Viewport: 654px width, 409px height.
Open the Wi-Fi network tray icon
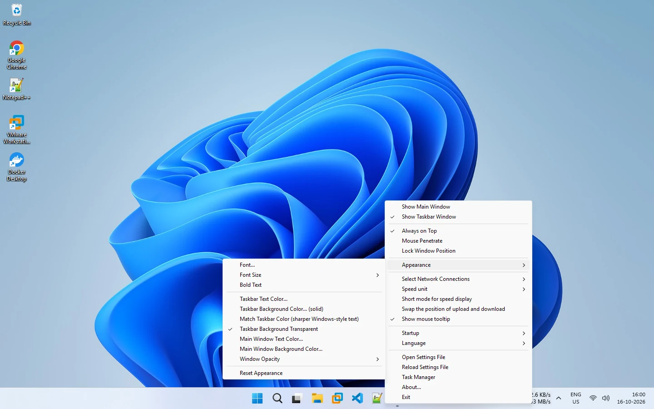pyautogui.click(x=593, y=398)
